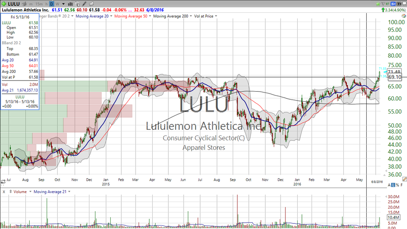407x229 pixels.
Task: Click the Jan 2016 label on the time axis
Action: 297,182
